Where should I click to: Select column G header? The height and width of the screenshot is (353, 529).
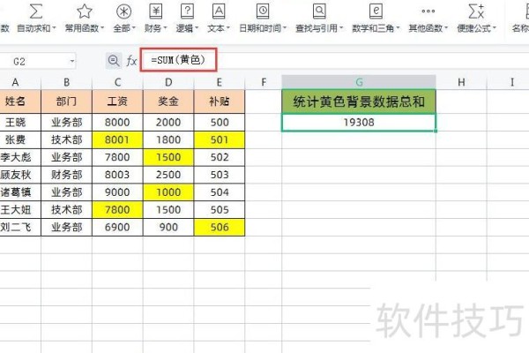click(359, 82)
